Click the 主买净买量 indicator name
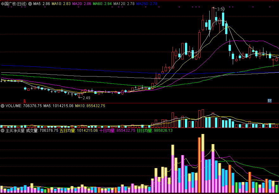 (x=15, y=130)
